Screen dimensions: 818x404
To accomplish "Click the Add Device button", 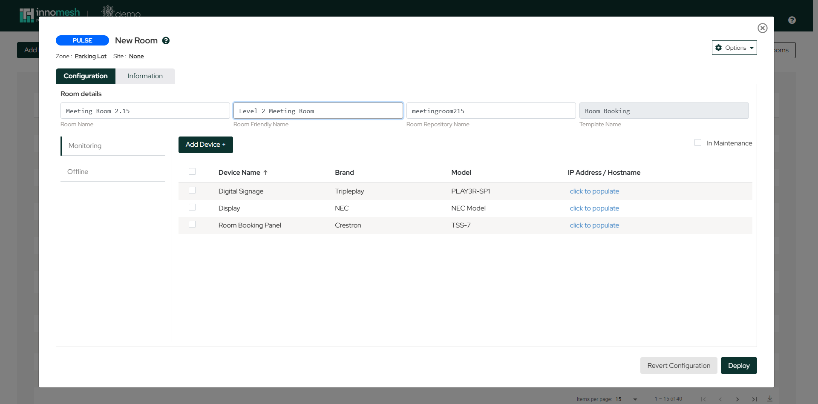I will [x=205, y=145].
